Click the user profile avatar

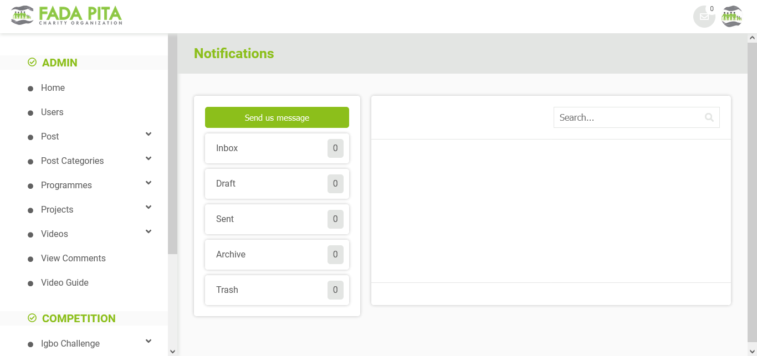click(732, 17)
